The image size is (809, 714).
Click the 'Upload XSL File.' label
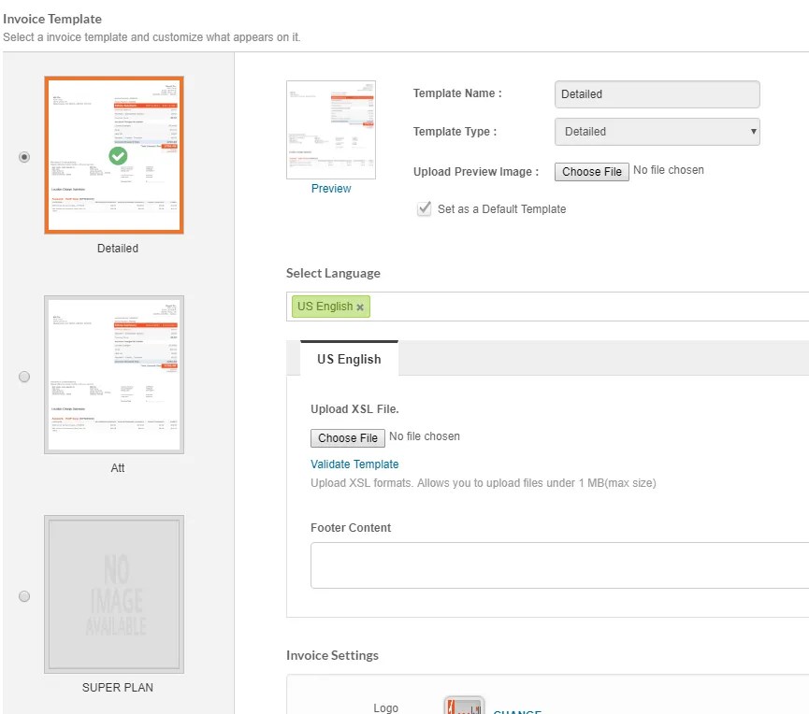coord(354,409)
